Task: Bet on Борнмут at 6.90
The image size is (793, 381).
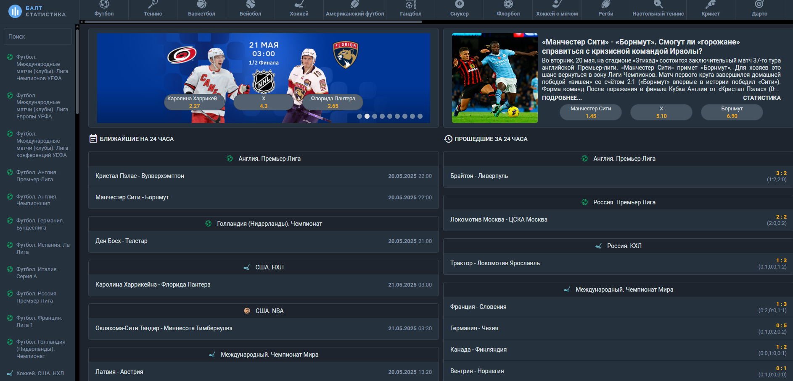Action: click(732, 112)
